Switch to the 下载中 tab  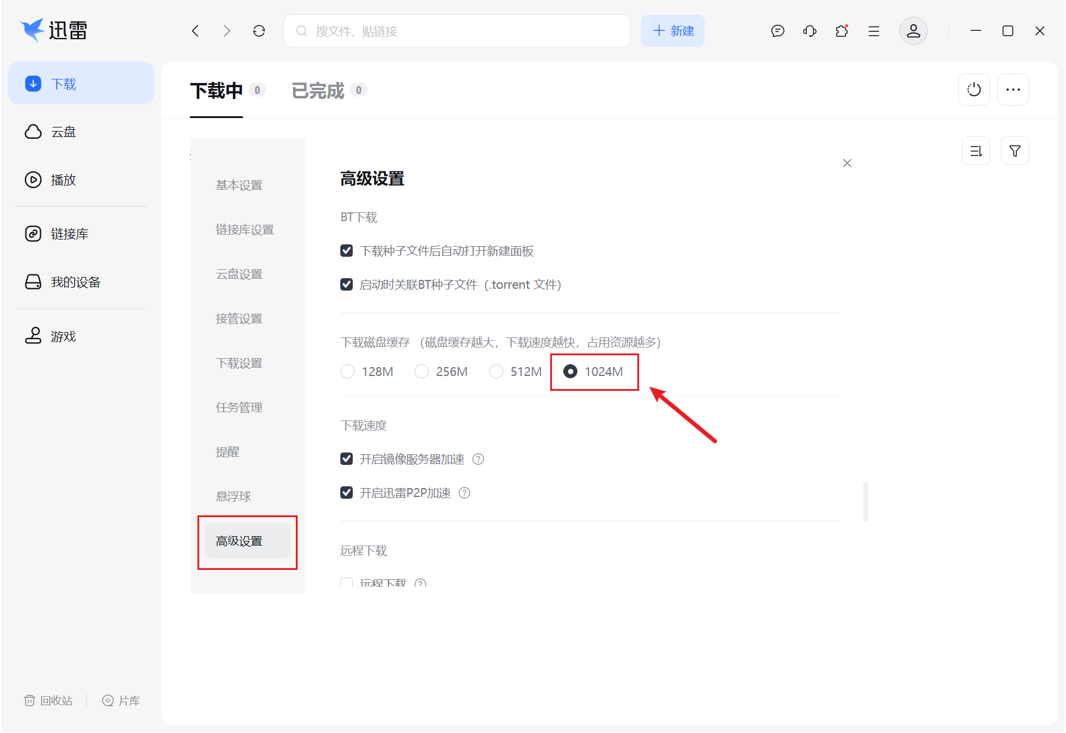tap(216, 91)
